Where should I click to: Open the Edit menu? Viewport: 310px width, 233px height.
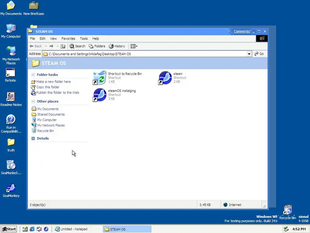point(42,39)
